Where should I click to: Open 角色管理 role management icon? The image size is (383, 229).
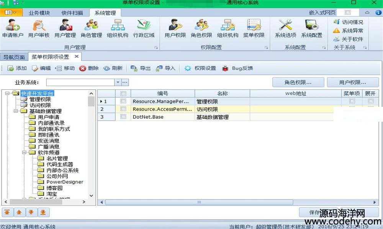point(92,28)
